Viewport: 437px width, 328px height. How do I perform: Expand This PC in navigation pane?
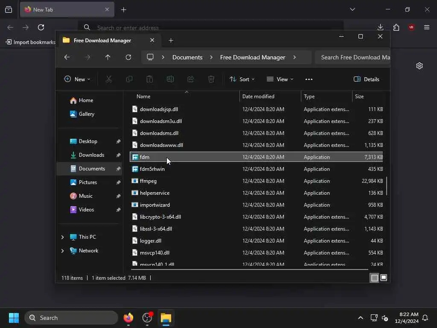(62, 237)
